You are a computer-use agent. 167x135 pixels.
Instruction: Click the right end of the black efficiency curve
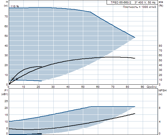[x=135, y=58]
